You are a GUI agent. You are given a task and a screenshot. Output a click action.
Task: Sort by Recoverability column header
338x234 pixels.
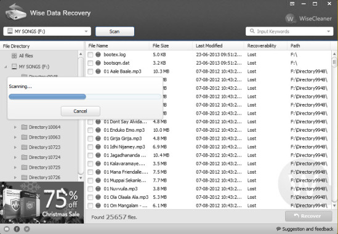(x=266, y=46)
